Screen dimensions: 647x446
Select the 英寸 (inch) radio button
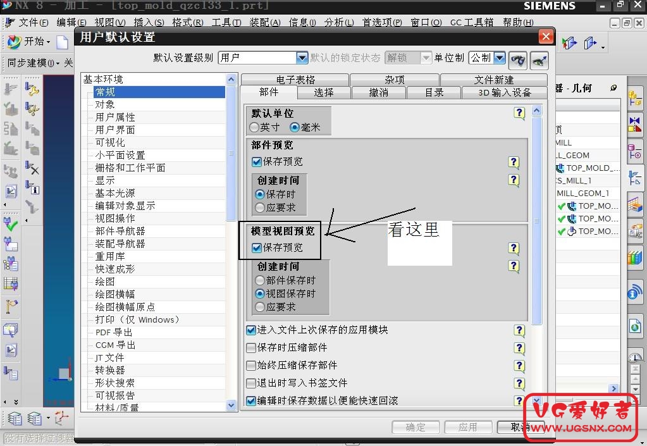254,128
